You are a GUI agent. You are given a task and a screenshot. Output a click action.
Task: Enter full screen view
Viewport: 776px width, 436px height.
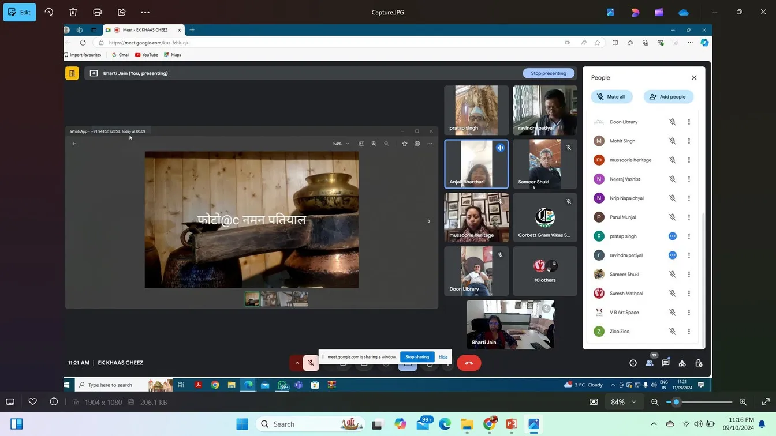[766, 402]
